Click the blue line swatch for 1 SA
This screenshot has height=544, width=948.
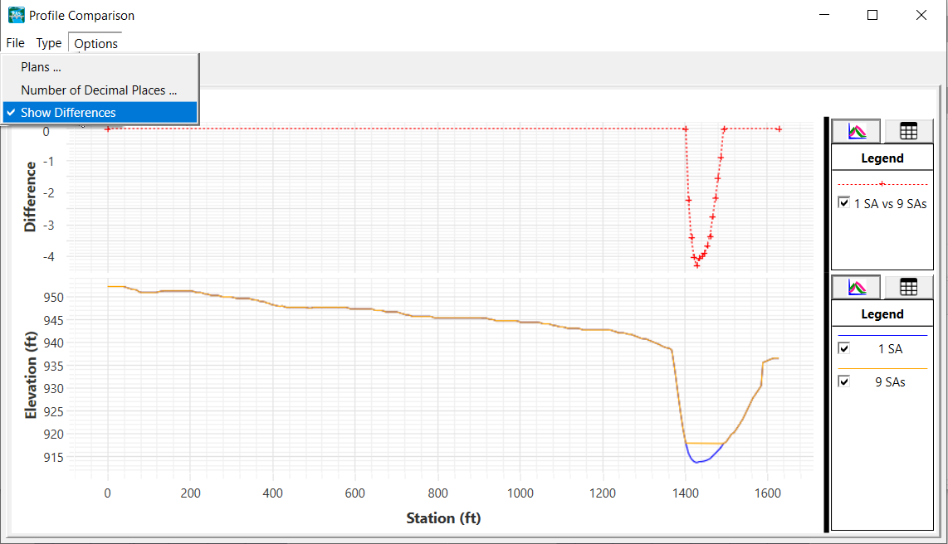click(x=882, y=335)
